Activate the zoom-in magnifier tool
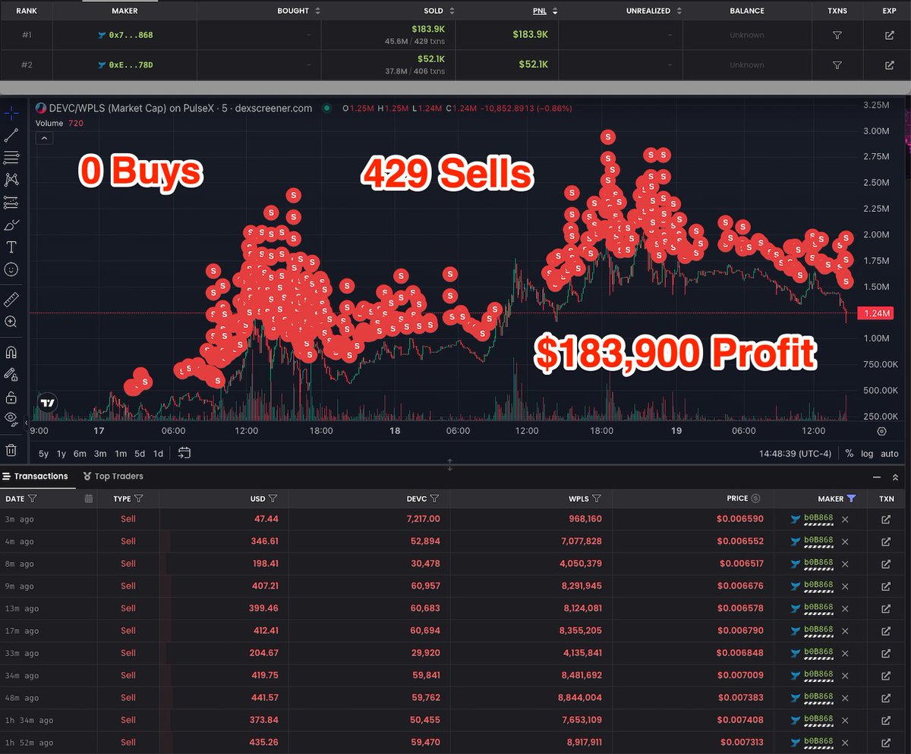 pyautogui.click(x=11, y=322)
